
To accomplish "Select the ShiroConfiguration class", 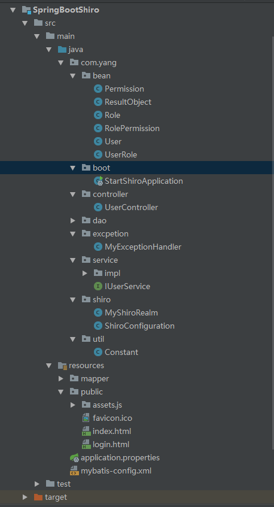I will coord(139,326).
